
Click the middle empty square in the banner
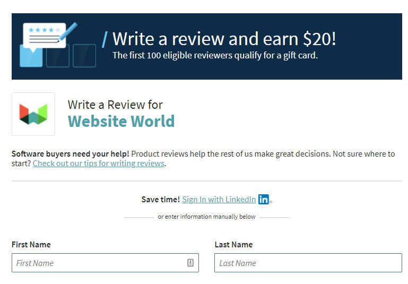pos(58,56)
